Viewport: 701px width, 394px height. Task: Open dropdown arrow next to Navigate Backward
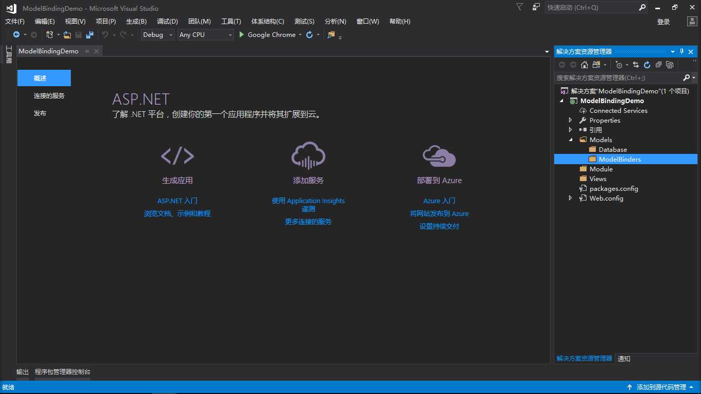pos(25,35)
